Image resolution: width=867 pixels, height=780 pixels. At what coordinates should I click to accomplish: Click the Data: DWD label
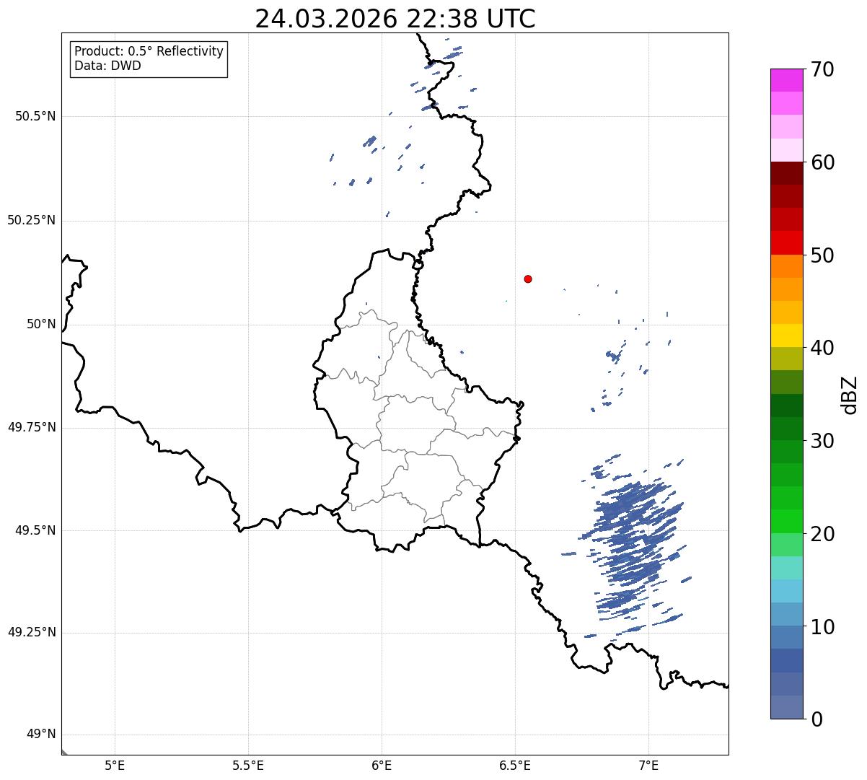coord(108,66)
